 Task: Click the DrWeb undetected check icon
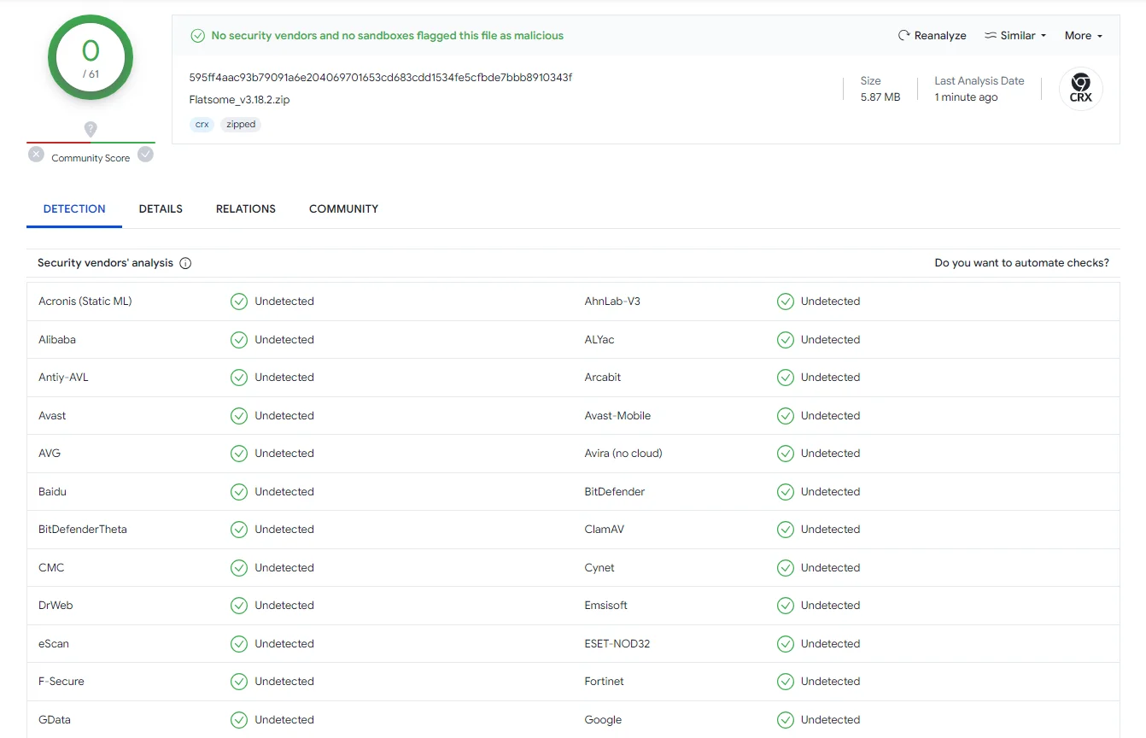239,606
